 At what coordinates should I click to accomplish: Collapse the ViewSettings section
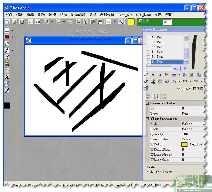[147, 119]
